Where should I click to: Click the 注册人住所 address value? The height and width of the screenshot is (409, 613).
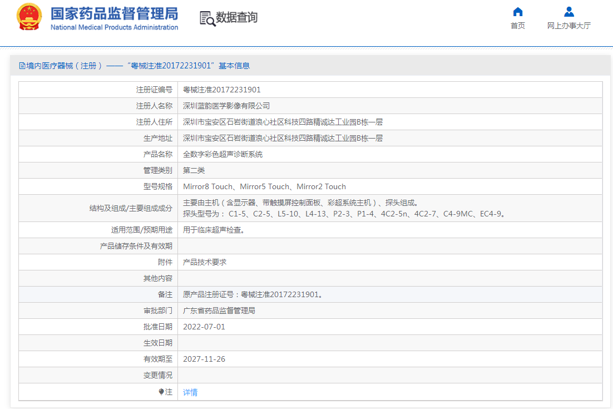point(283,122)
